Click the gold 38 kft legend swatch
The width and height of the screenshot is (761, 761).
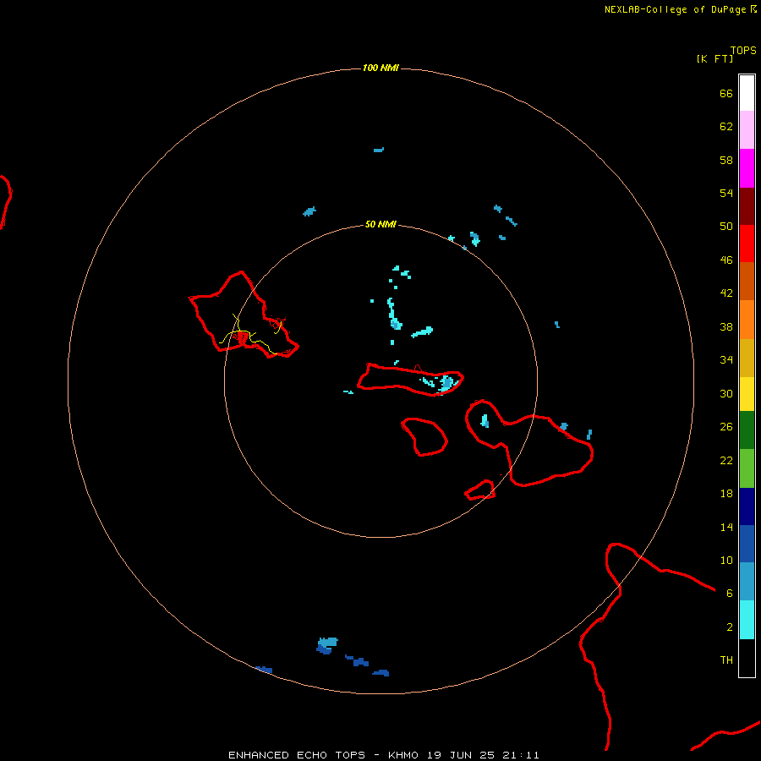(x=747, y=357)
